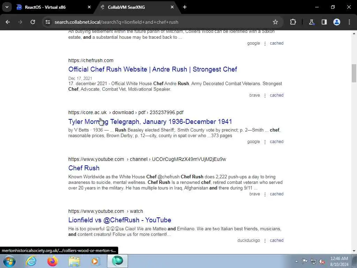Expand options dots for Chef Rush channel

tap(265, 194)
